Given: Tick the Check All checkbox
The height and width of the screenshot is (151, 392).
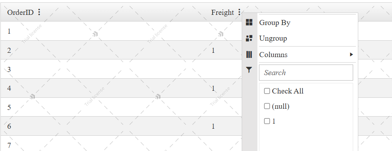Looking at the screenshot, I should click(x=267, y=91).
